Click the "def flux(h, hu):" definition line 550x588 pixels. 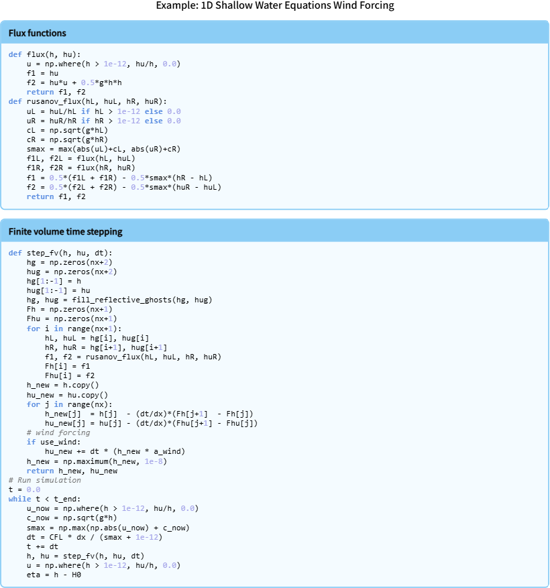click(45, 54)
